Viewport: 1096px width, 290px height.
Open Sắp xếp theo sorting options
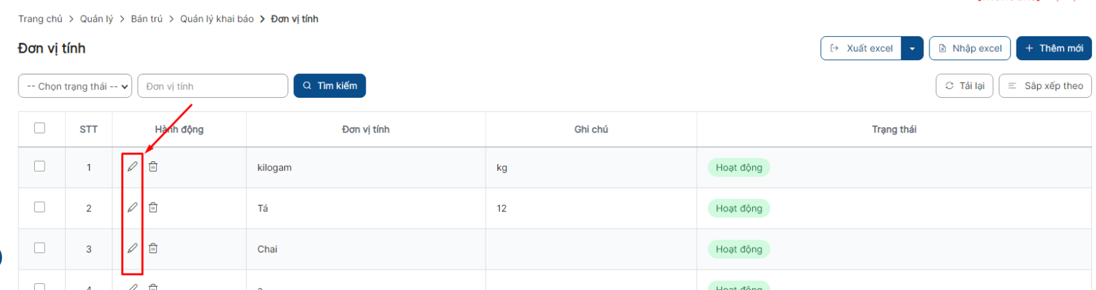[x=1045, y=85]
